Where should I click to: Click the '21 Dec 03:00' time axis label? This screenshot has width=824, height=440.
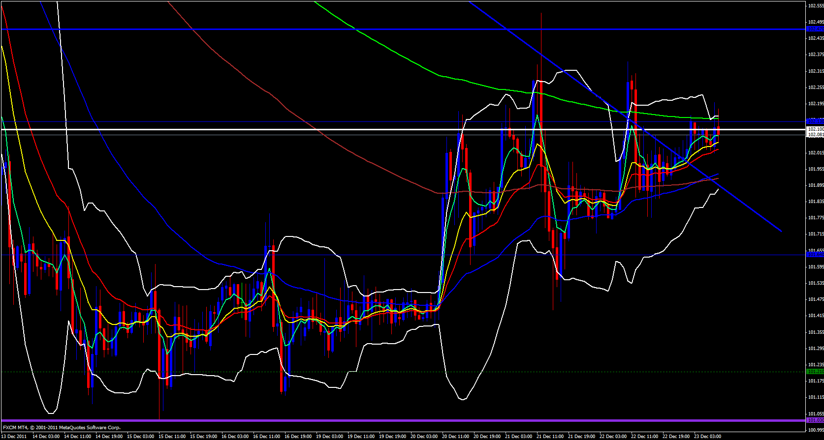click(x=519, y=437)
